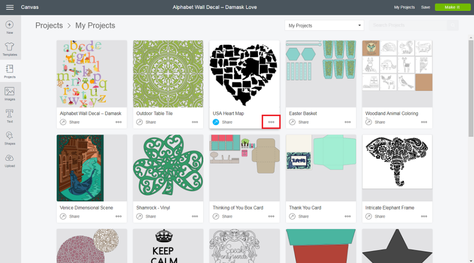Click share icon for Venice Dimensional Scene

point(63,216)
